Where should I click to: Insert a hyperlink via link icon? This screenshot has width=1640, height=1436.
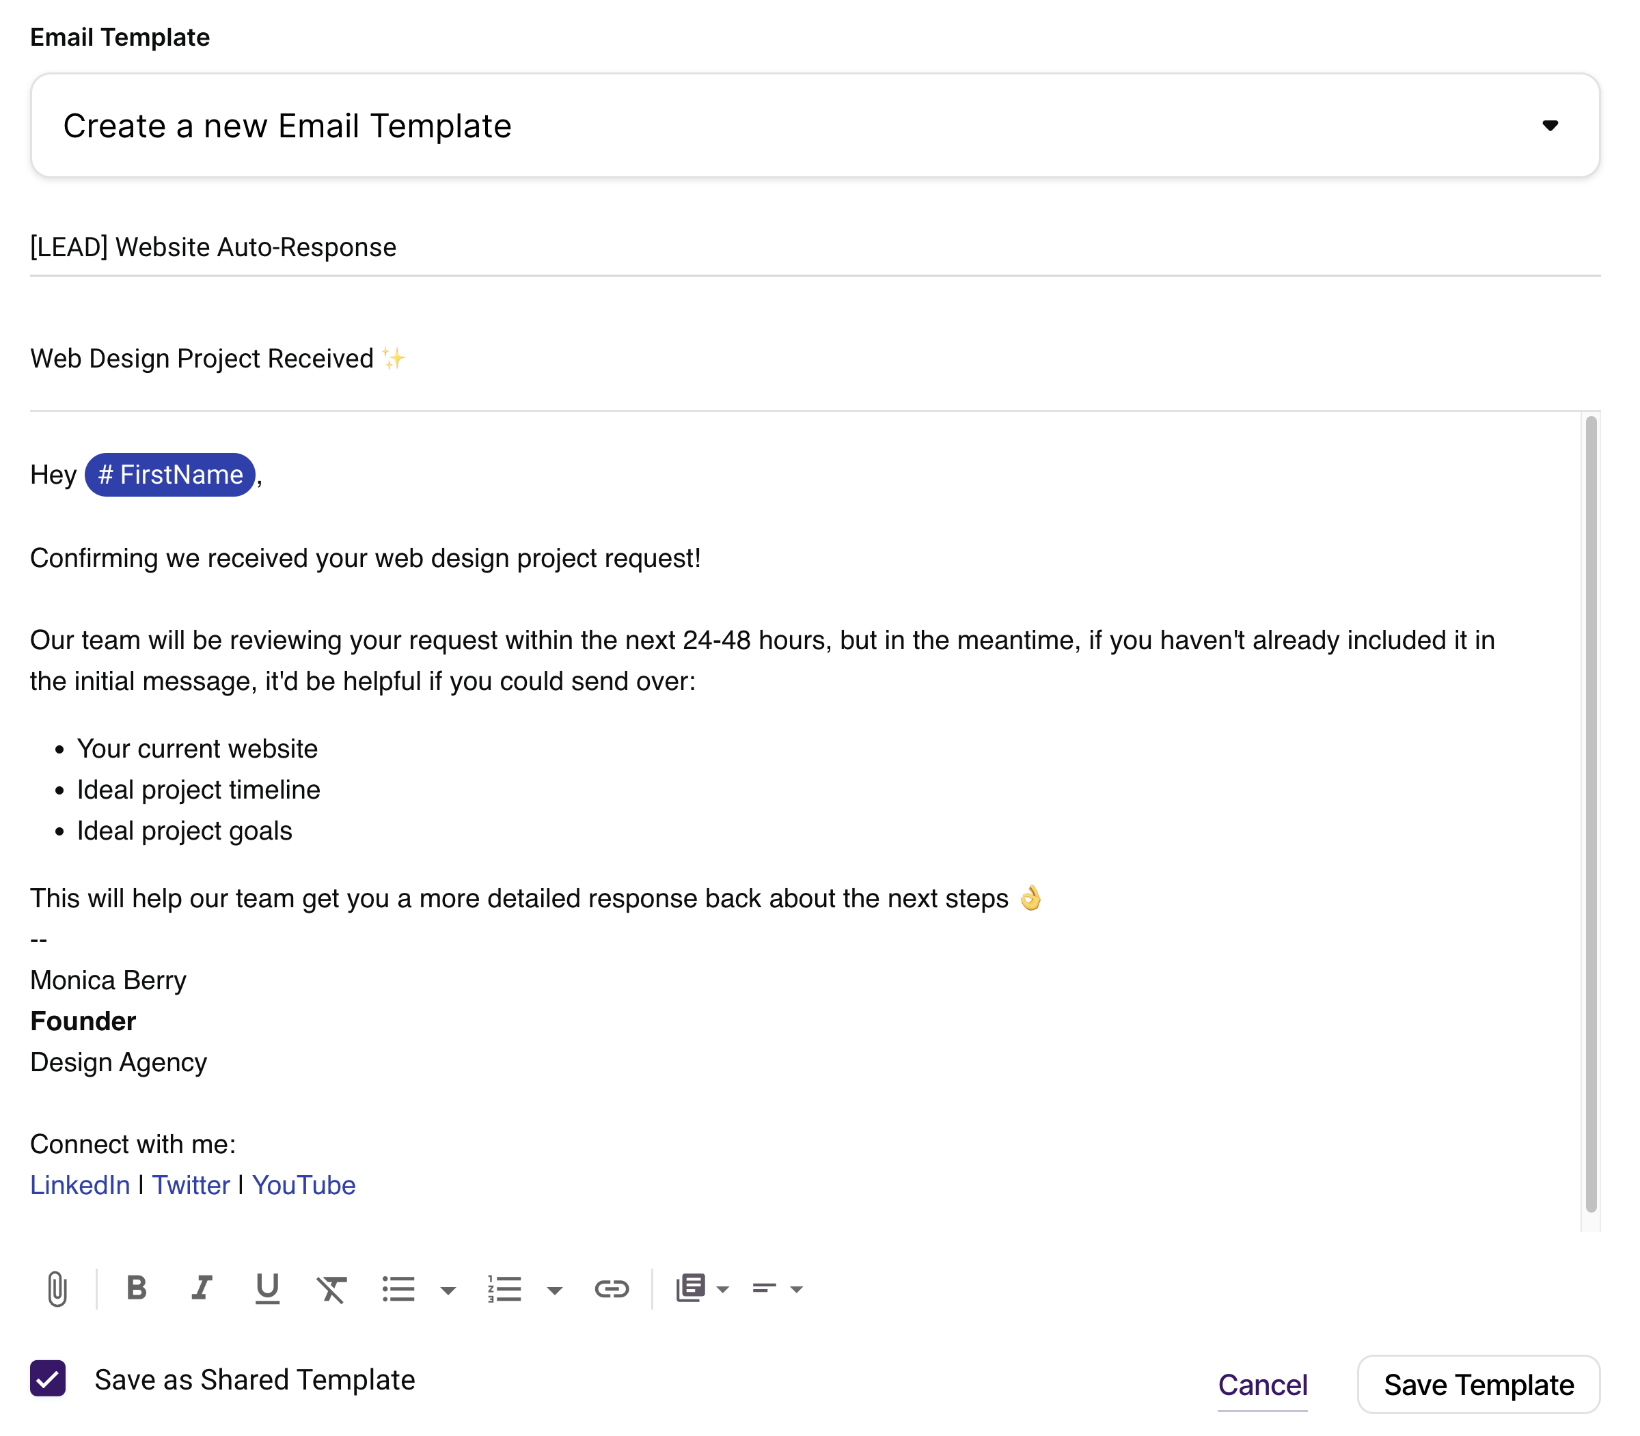(x=612, y=1288)
